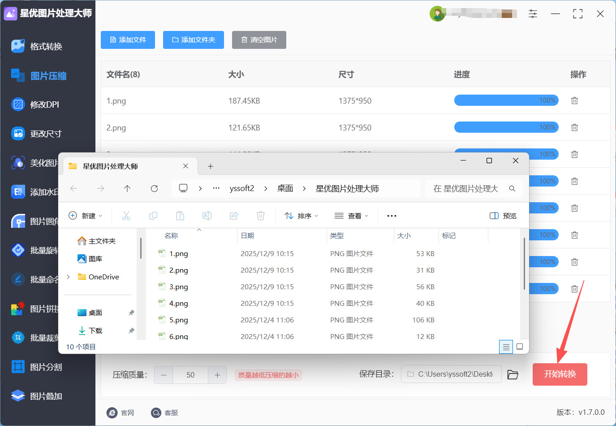This screenshot has height=426, width=616.
Task: Open the 新建 dropdown in explorer
Action: (x=85, y=216)
